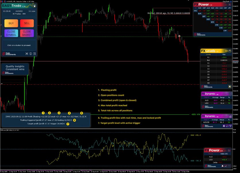Image resolution: width=240 pixels, height=173 pixels.
Task: Click the S1 row in FXLevels
Action: click(x=216, y=63)
